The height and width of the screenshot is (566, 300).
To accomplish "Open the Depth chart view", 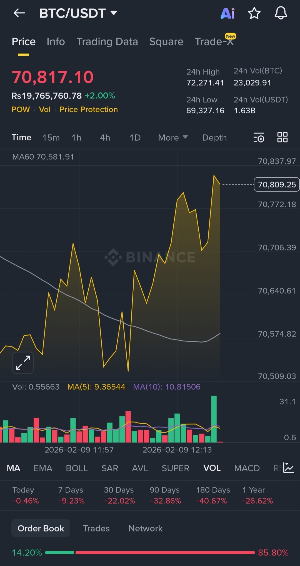I will (214, 138).
